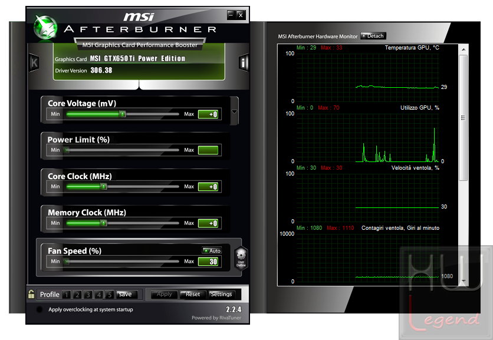
Task: Select profile slot 5
Action: 110,295
